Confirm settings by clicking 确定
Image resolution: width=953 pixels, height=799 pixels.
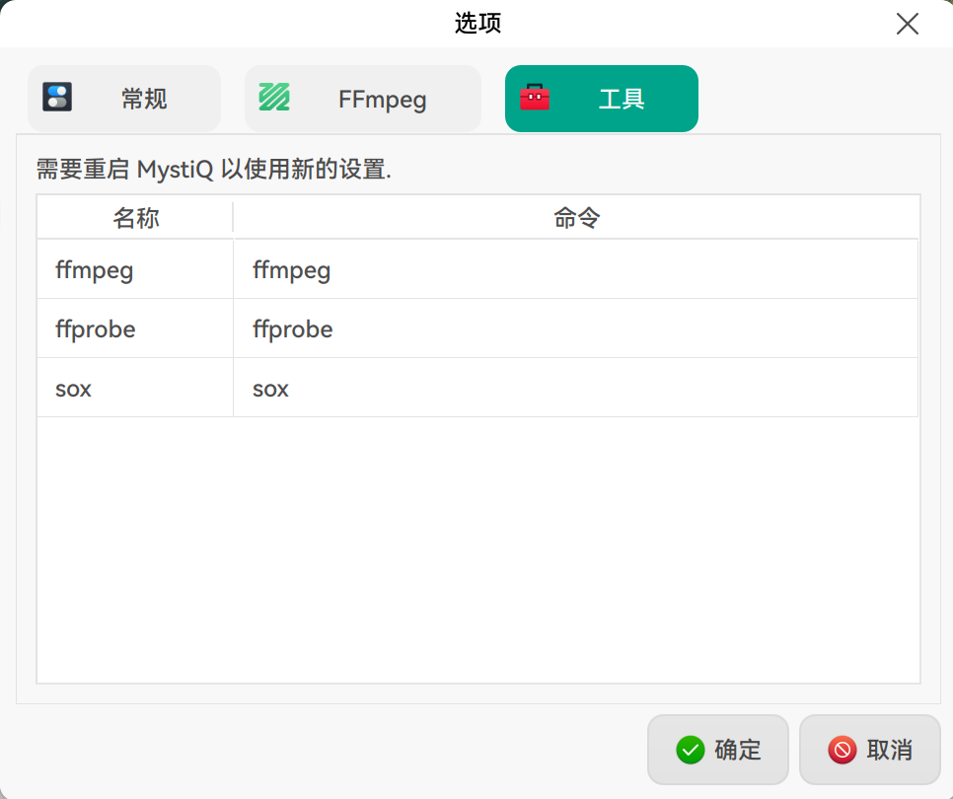tap(717, 750)
